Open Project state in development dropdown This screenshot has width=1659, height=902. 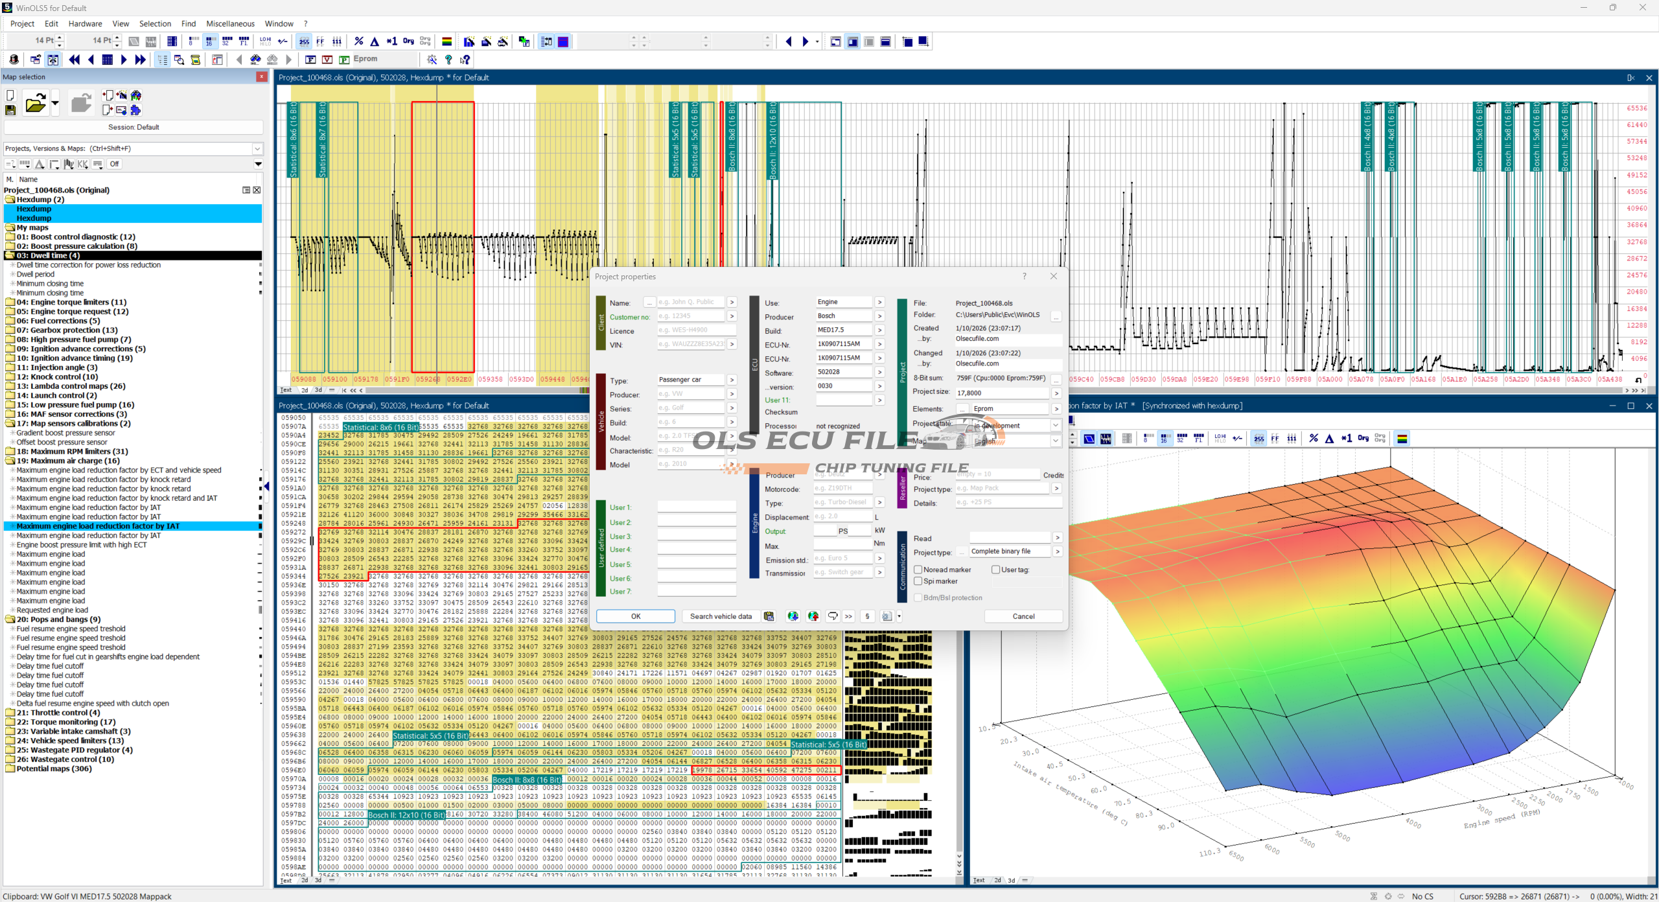[1055, 426]
